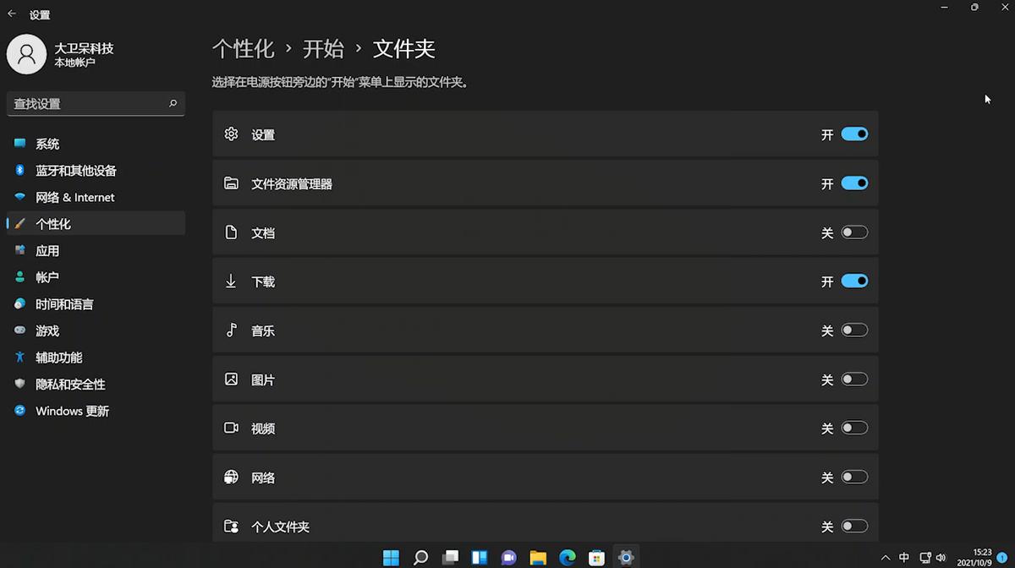Click the folder icon next to 文件资源管理器
This screenshot has width=1015, height=568.
pos(231,183)
